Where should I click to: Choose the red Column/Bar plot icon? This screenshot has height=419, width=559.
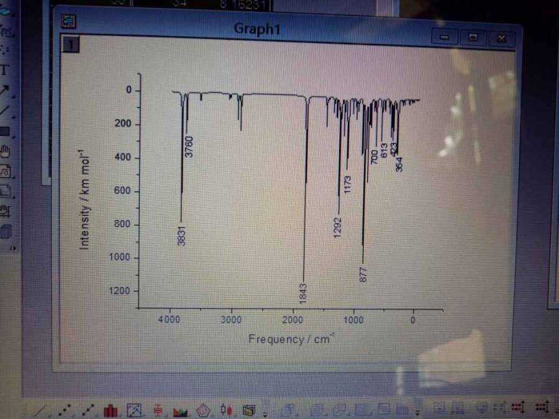pos(111,410)
